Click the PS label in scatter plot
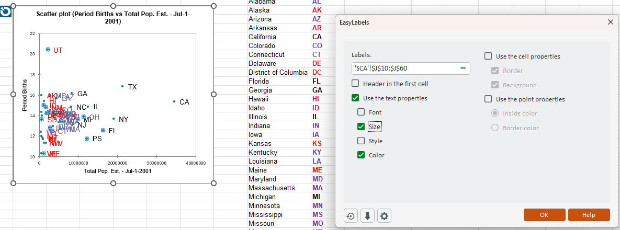 coord(97,139)
